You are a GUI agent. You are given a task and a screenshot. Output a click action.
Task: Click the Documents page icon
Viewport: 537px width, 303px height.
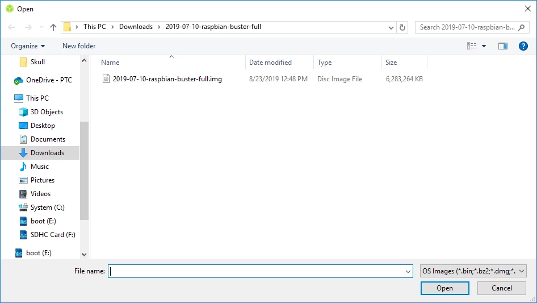(x=23, y=139)
